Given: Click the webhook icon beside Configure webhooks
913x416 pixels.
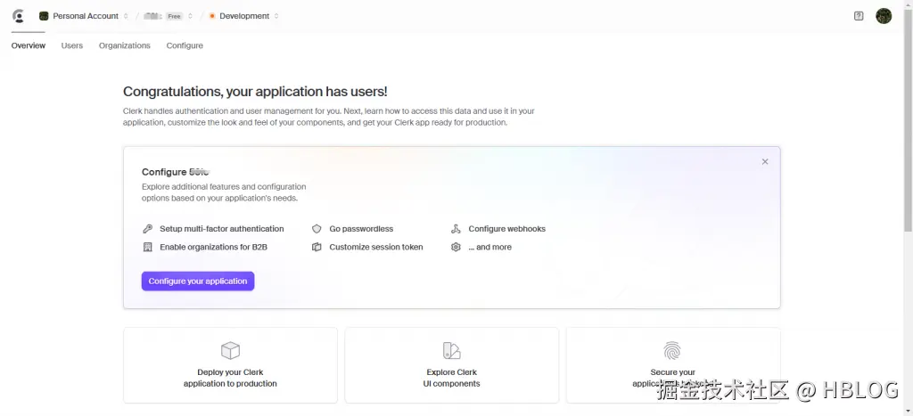Looking at the screenshot, I should tap(456, 229).
